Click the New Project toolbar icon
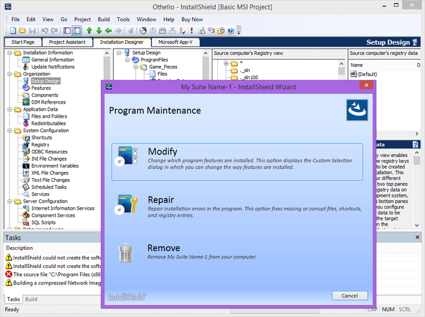Screen dimensions: 425x317 (x=13, y=31)
